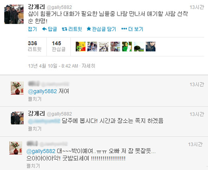Click 강개리's profile picture on the main tweet

tap(14, 14)
